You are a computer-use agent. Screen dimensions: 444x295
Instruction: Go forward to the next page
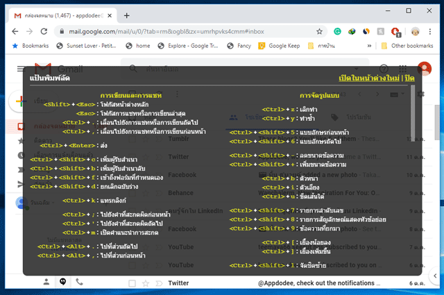(29, 31)
